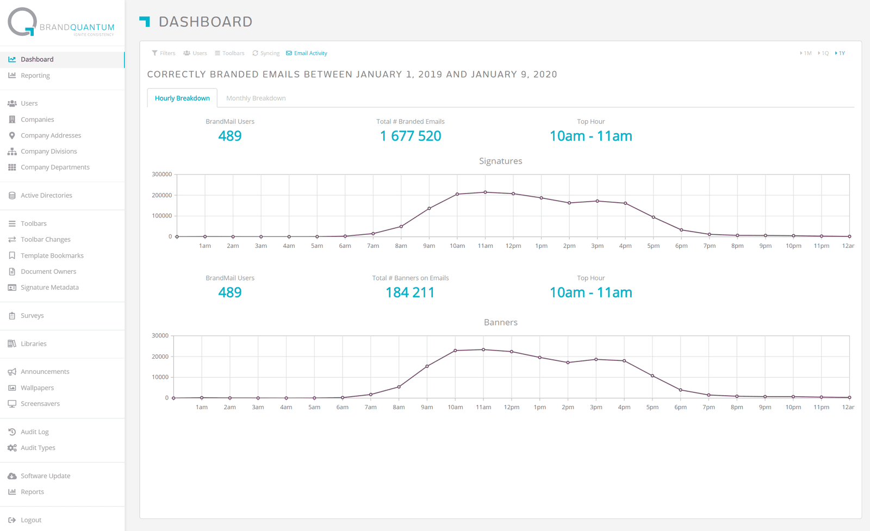Click the Filters funnel icon
Image resolution: width=870 pixels, height=531 pixels.
(x=154, y=53)
